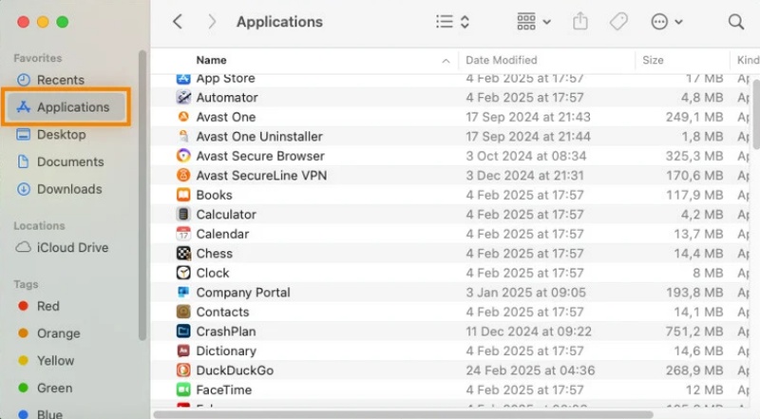Click the "CrashPlan" file name
Screen dimensions: 760x419
226,332
